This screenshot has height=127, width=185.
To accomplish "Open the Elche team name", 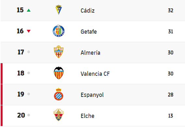I will (x=87, y=116).
